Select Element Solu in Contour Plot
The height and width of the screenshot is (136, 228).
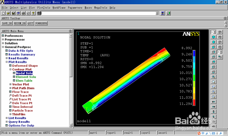[x=26, y=77]
